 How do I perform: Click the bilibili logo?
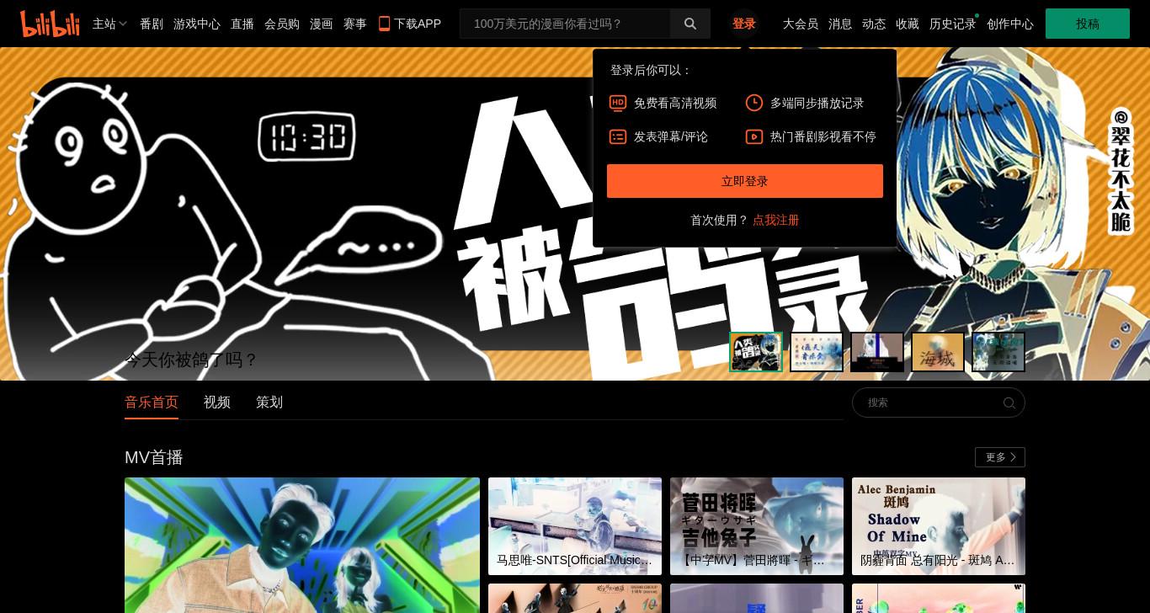pyautogui.click(x=50, y=24)
